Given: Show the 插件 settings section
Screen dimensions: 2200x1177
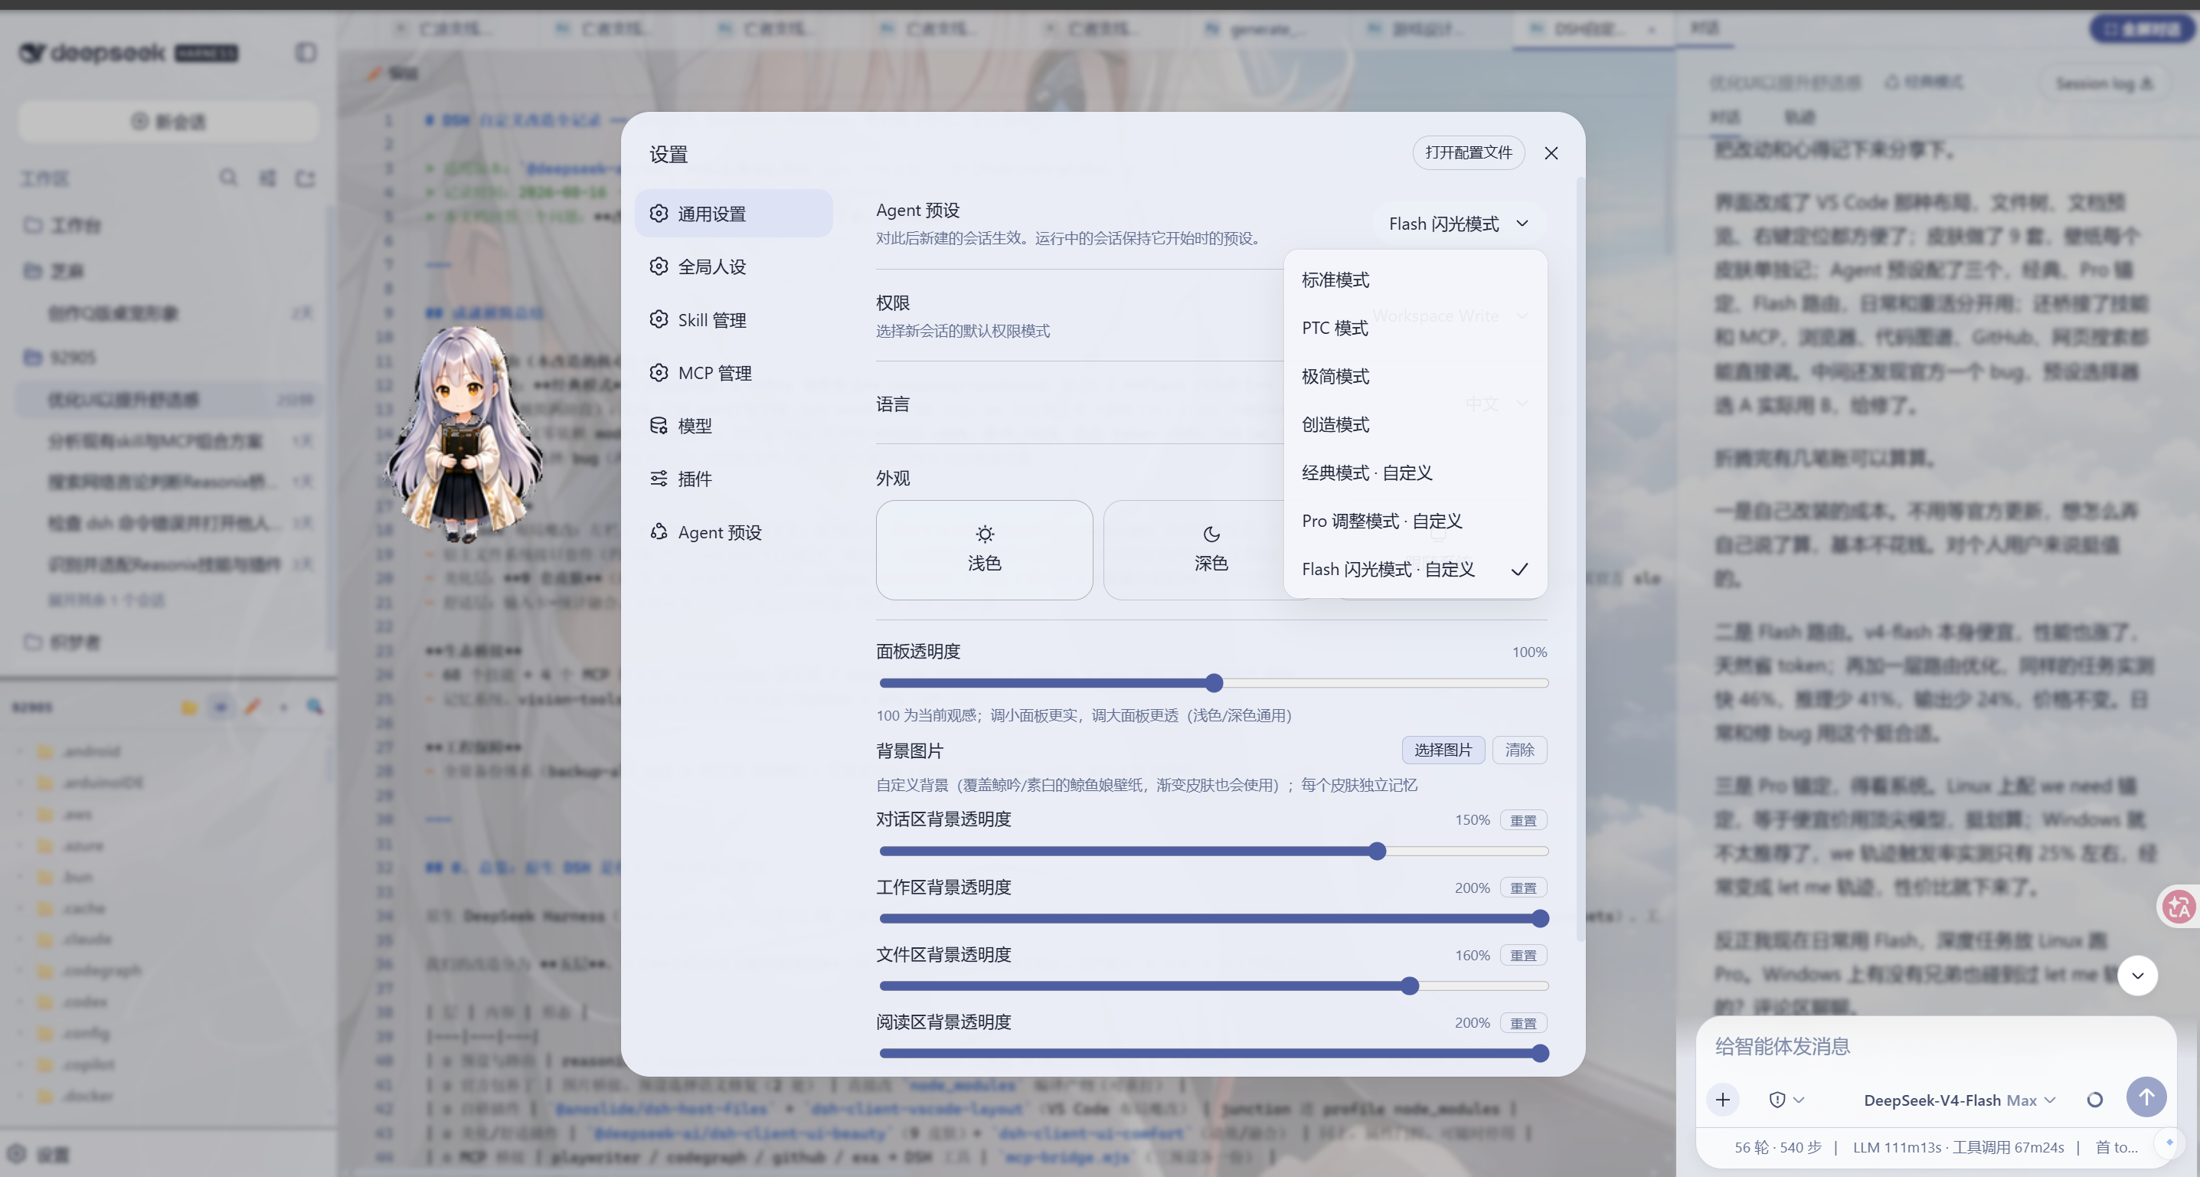Looking at the screenshot, I should 734,479.
